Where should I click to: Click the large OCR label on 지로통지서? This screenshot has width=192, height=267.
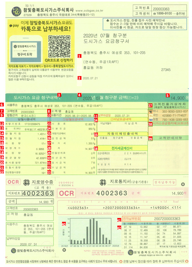67,193
